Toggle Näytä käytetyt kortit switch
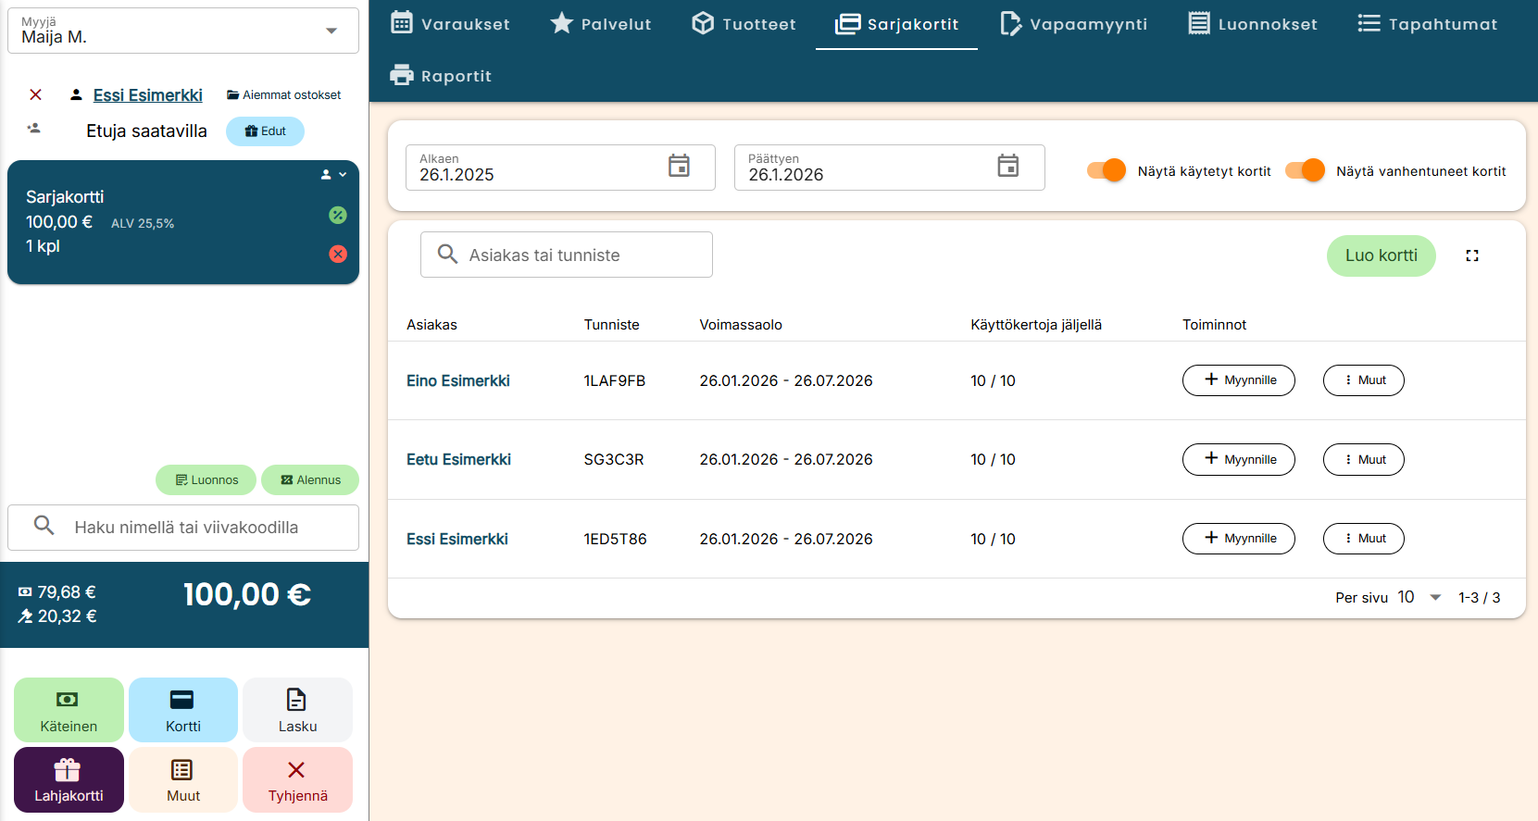 point(1107,170)
